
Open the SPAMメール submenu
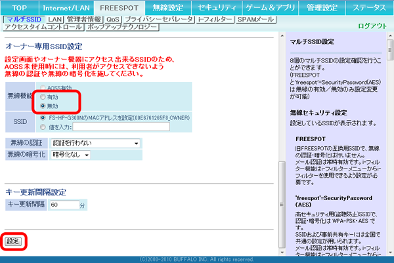[x=256, y=19]
